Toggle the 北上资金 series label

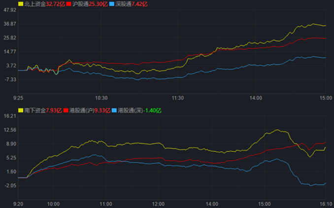coord(34,4)
